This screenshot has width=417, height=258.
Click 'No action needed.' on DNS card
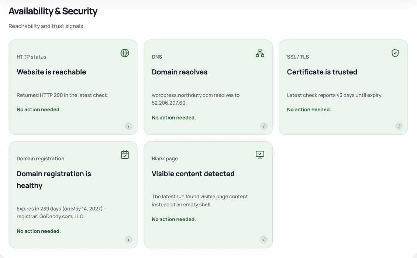(x=174, y=118)
